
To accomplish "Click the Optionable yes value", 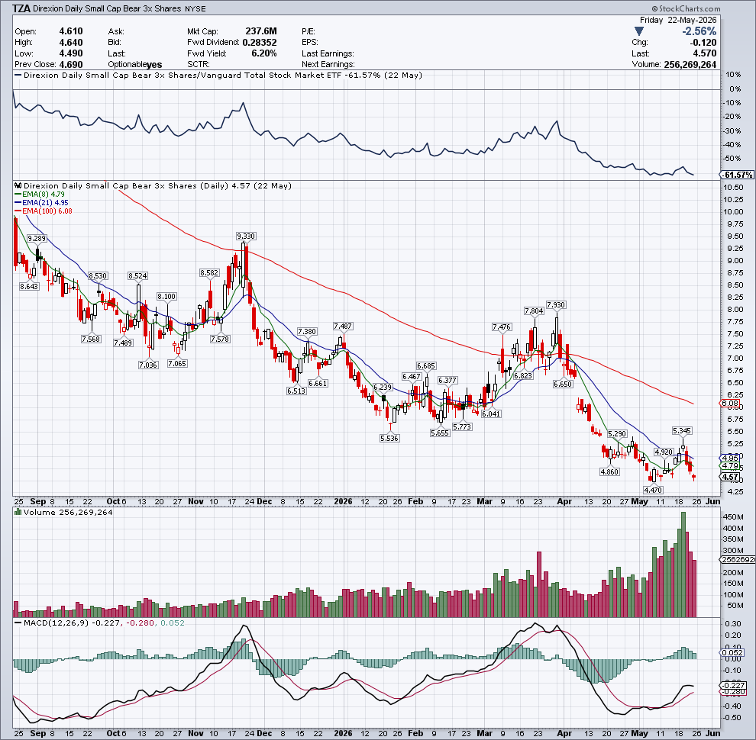I will pos(154,65).
